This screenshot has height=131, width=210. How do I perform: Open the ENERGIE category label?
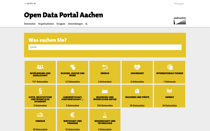(x=105, y=73)
